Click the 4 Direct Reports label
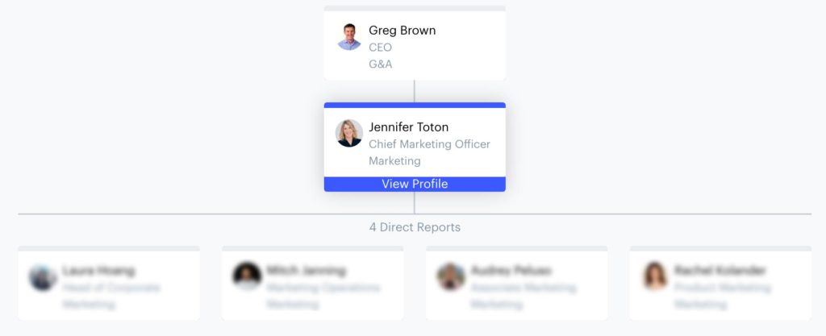The height and width of the screenshot is (336, 826). pos(415,227)
